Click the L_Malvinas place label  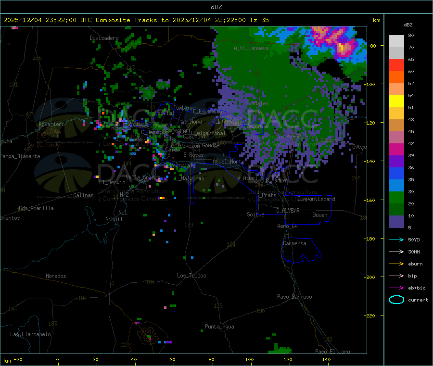pos(190,178)
